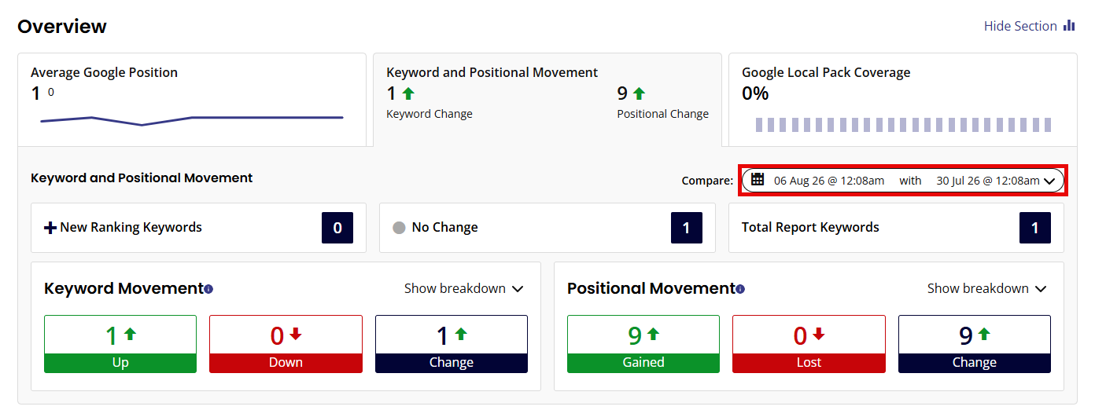Select the Keyword and Positional Movement tab

point(547,100)
